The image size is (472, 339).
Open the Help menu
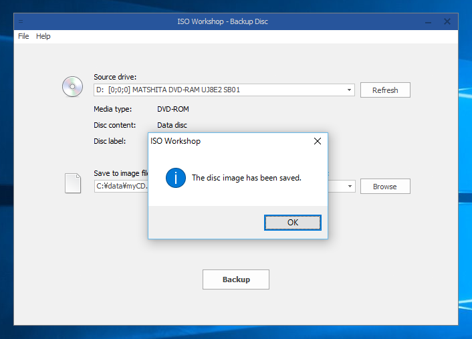tap(43, 36)
